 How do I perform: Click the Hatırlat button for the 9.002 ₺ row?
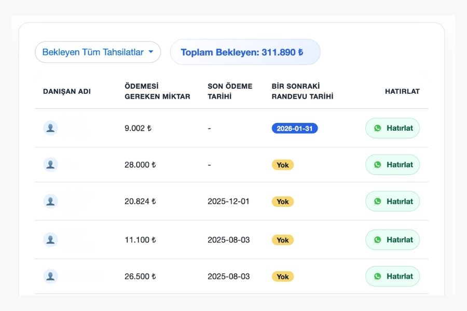pyautogui.click(x=392, y=128)
